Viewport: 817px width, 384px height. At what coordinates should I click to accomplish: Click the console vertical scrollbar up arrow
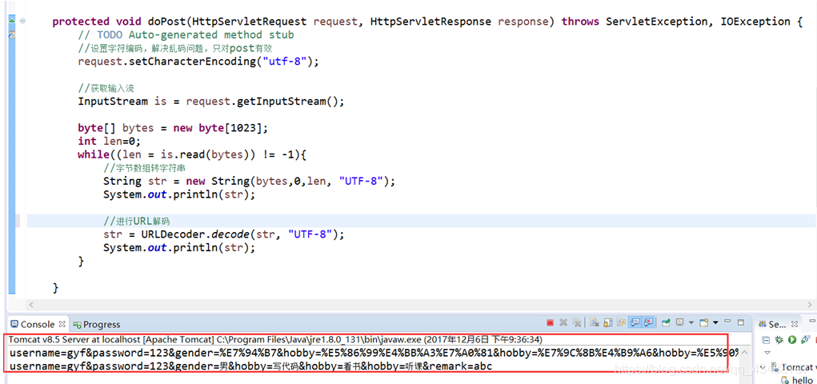[x=744, y=353]
